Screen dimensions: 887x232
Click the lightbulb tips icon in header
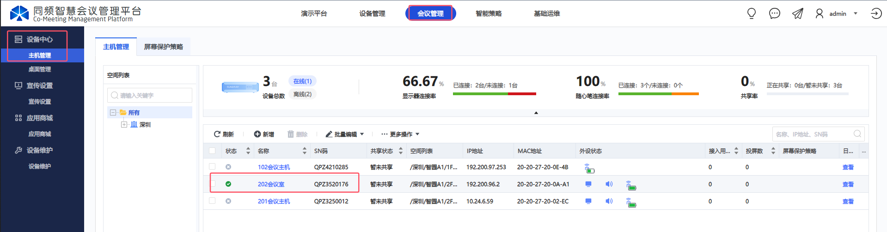point(752,13)
